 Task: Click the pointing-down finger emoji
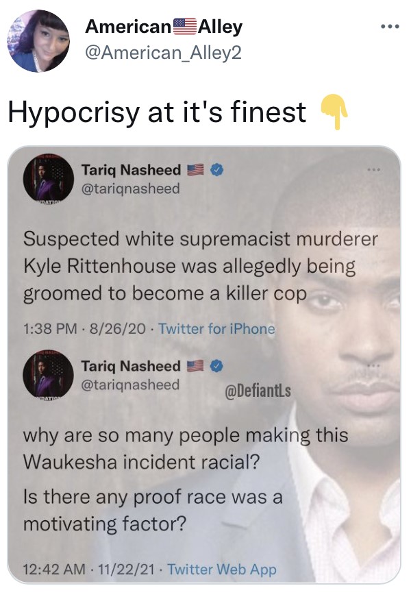pyautogui.click(x=334, y=111)
